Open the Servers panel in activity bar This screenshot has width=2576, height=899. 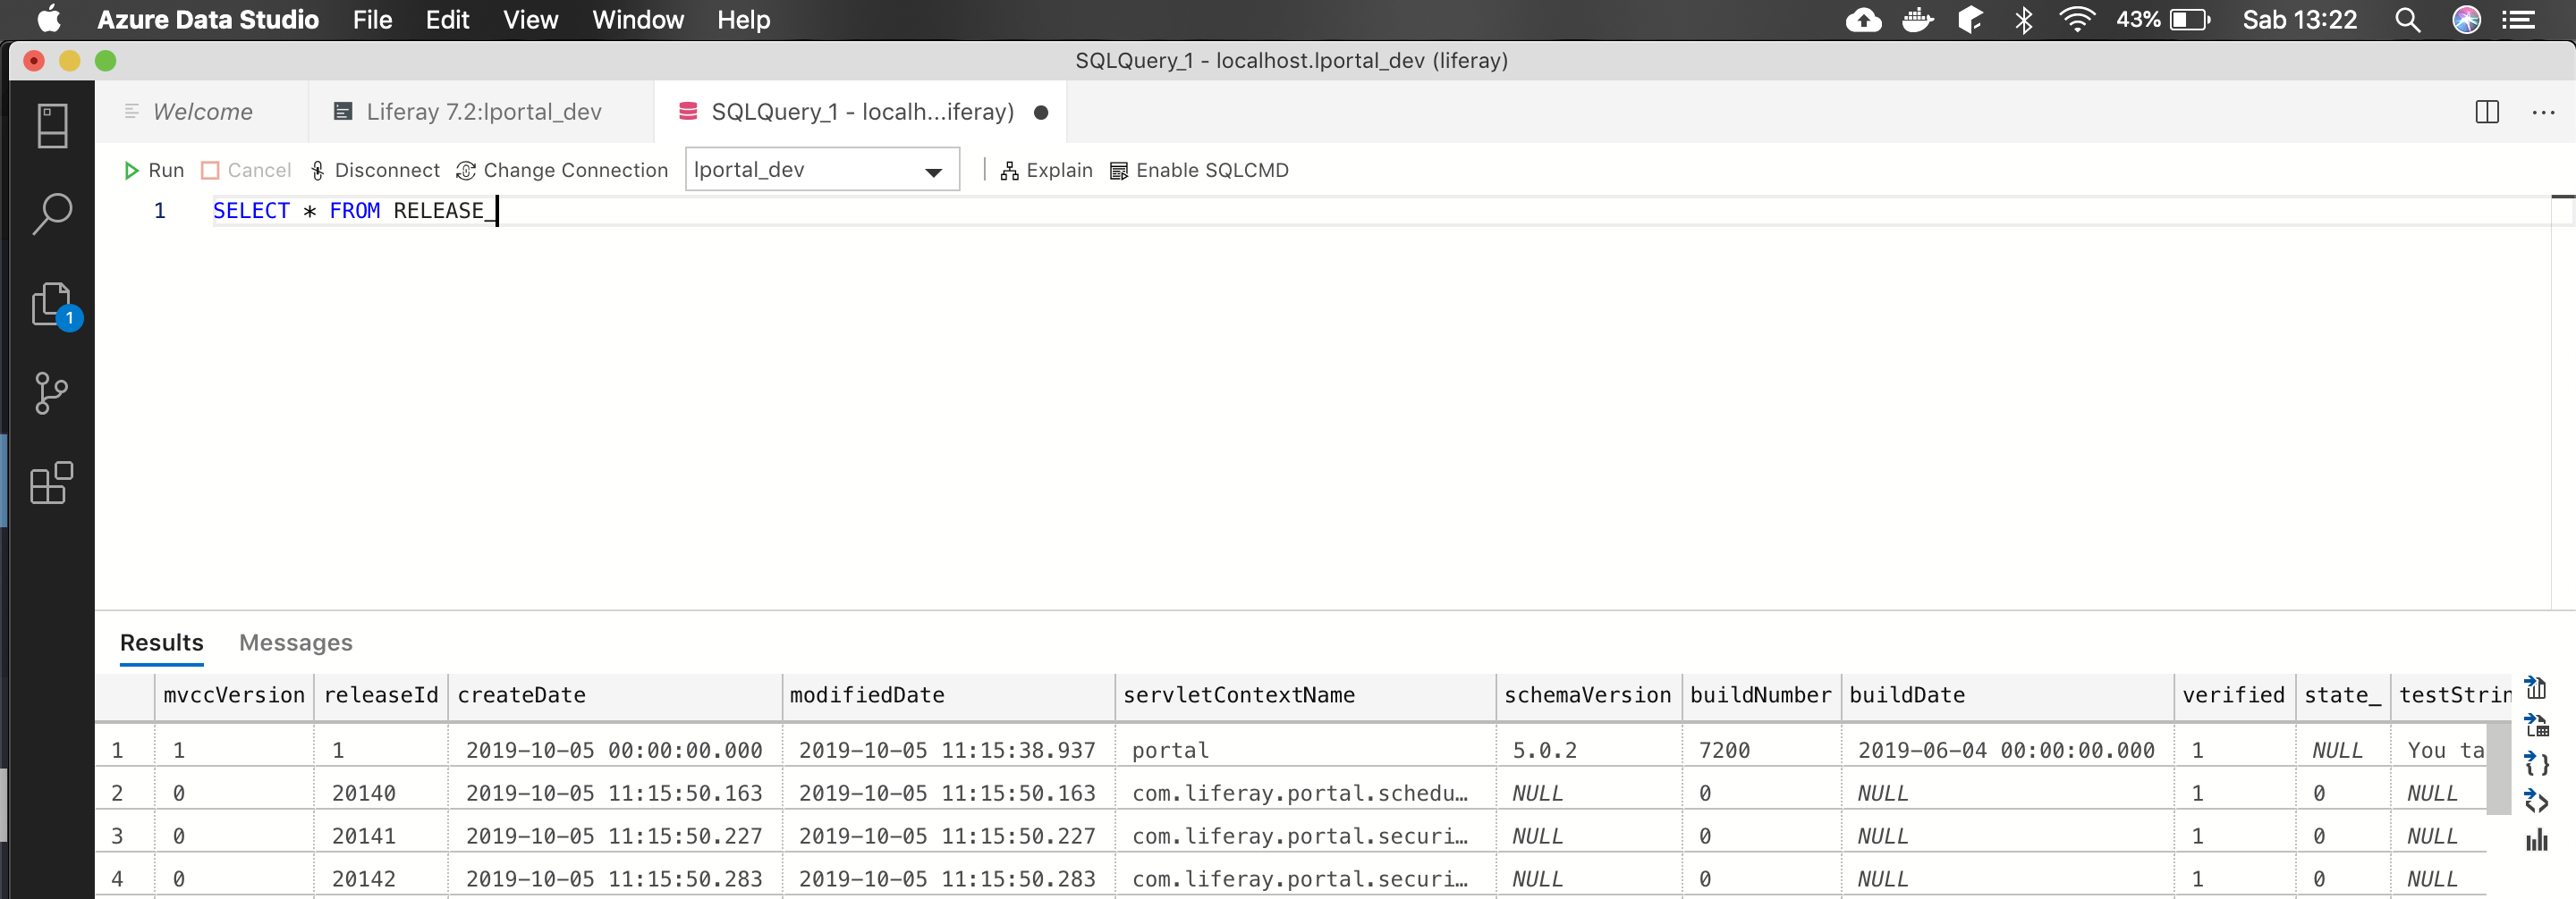point(52,126)
